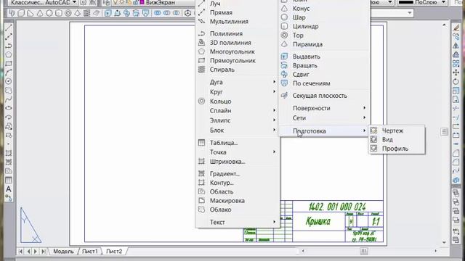The width and height of the screenshot is (465, 261).
Task: Click the Крышка title block text
Action: coord(318,221)
